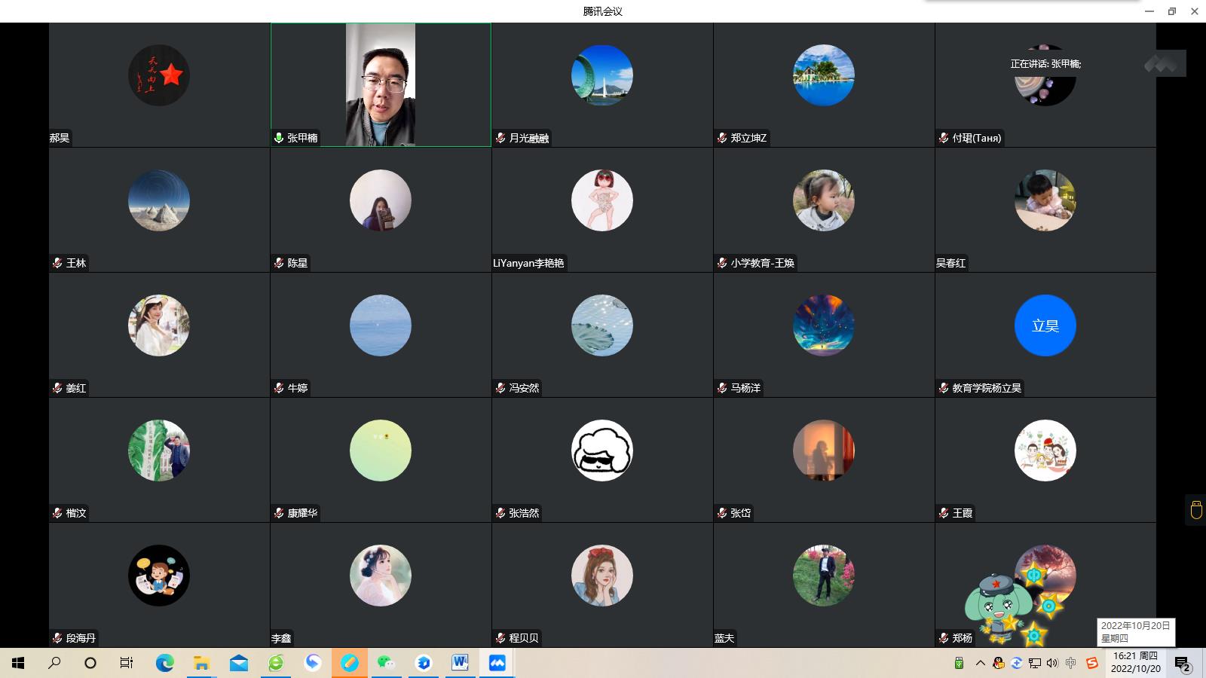Click the Sogou input method tray icon
Image resolution: width=1206 pixels, height=678 pixels.
[x=1091, y=663]
